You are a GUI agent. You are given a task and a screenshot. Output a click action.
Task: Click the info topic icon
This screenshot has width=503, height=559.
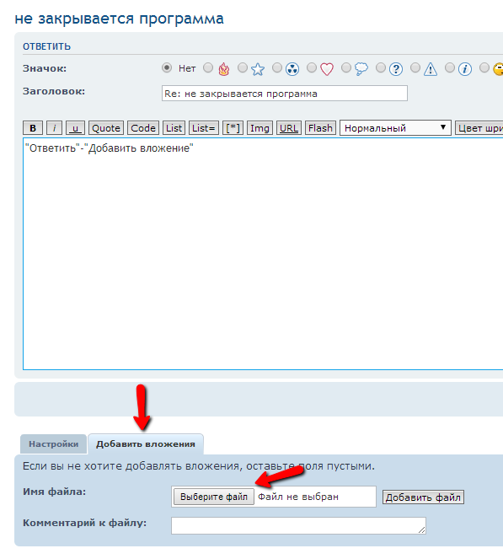[465, 69]
